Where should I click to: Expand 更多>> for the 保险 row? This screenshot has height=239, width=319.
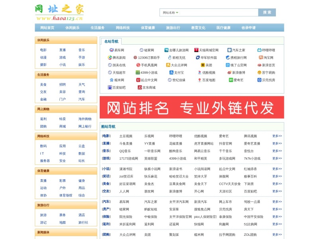[x=277, y=217]
